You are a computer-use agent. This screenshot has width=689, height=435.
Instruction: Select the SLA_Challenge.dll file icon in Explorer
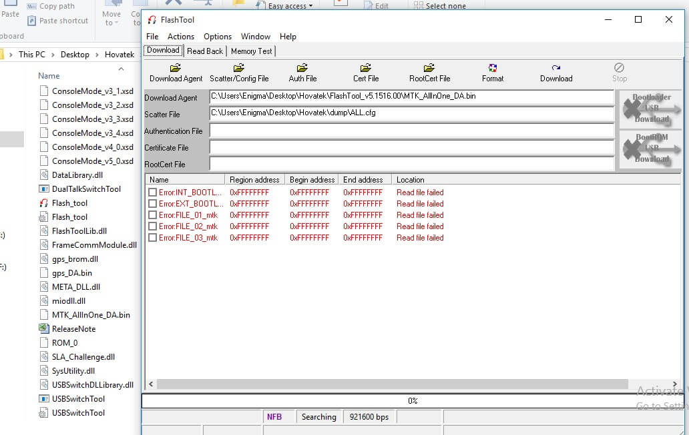point(44,356)
